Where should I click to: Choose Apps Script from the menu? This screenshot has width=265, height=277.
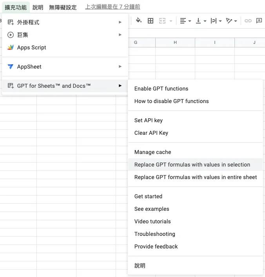pyautogui.click(x=65, y=47)
